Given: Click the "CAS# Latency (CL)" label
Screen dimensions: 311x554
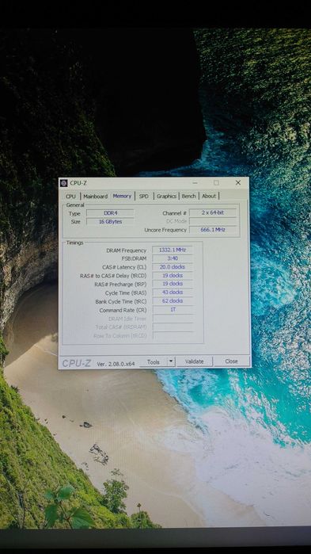Looking at the screenshot, I should pyautogui.click(x=124, y=267).
